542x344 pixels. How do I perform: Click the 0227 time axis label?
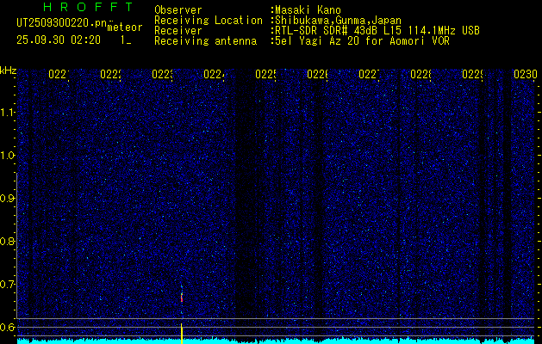point(369,74)
